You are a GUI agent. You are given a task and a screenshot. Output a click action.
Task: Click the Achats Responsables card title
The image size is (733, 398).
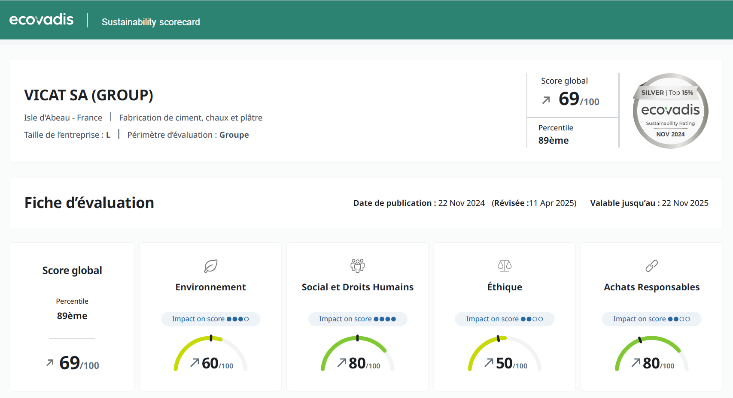point(652,287)
